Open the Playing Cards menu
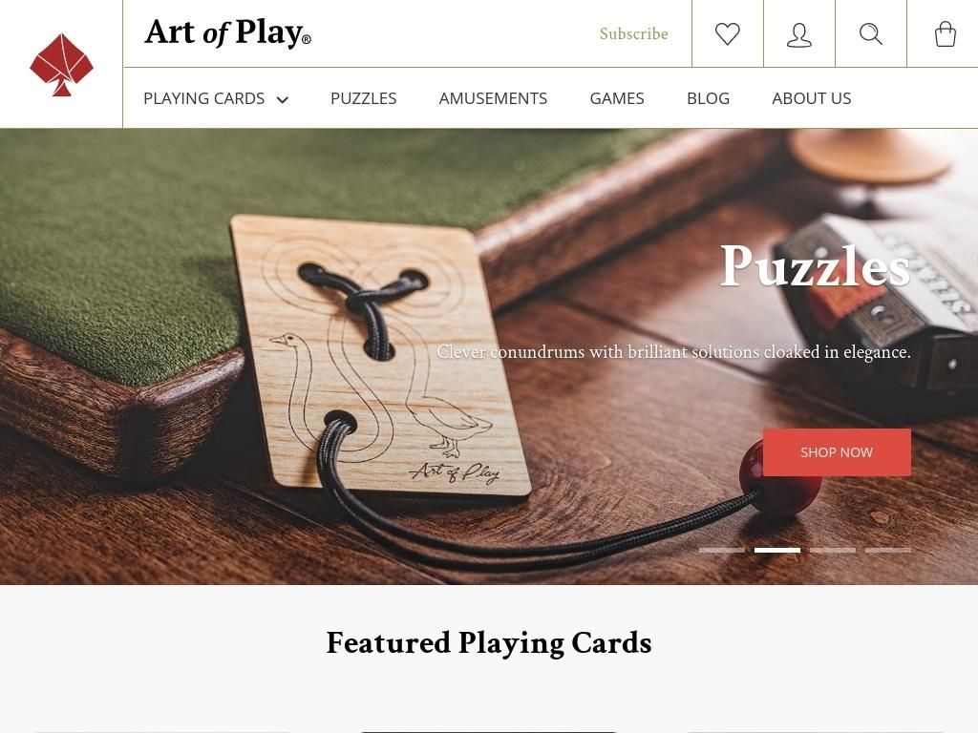 tap(204, 98)
